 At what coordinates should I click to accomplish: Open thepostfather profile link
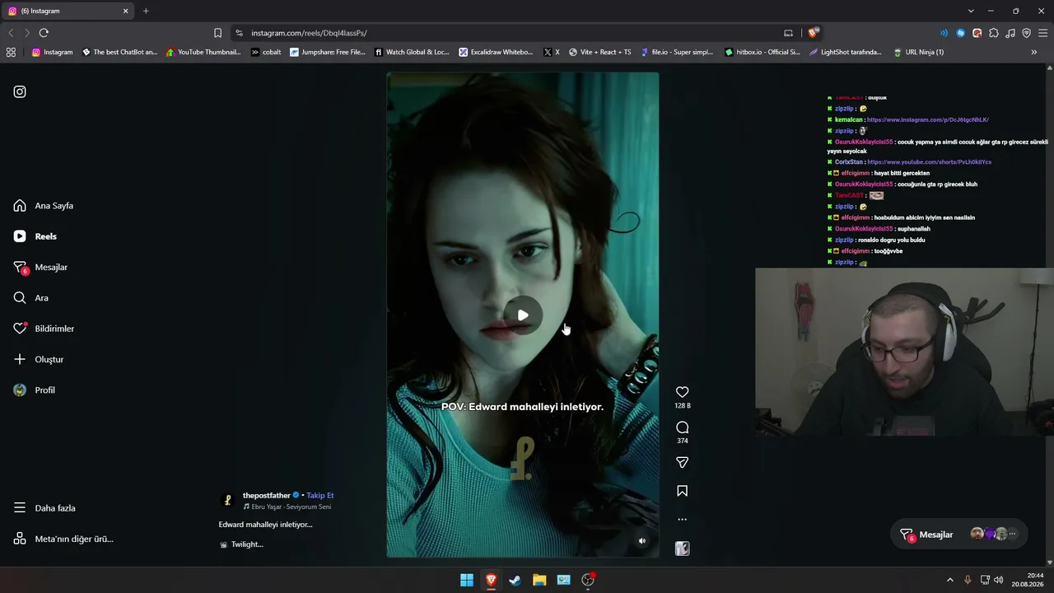[x=267, y=496]
